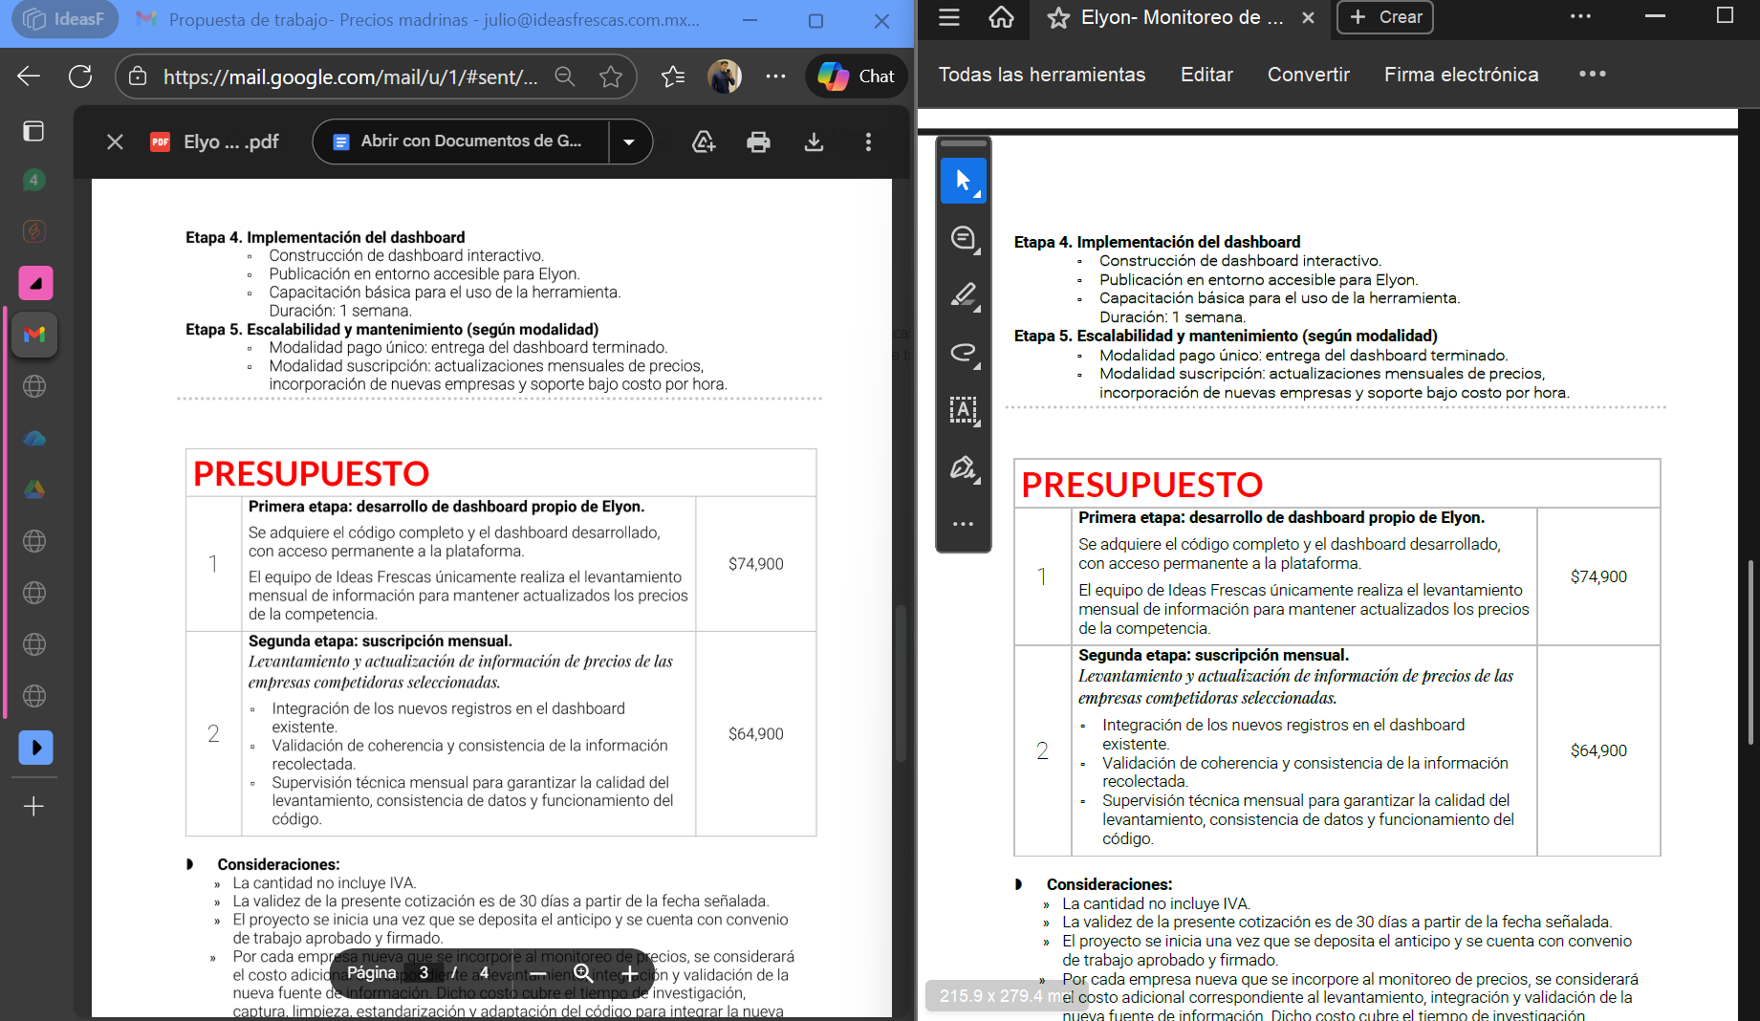Pick the freehand draw loop tool
Viewport: 1760px width, 1021px height.
(x=963, y=353)
